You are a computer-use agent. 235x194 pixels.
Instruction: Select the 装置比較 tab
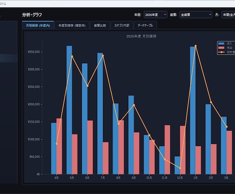100,26
